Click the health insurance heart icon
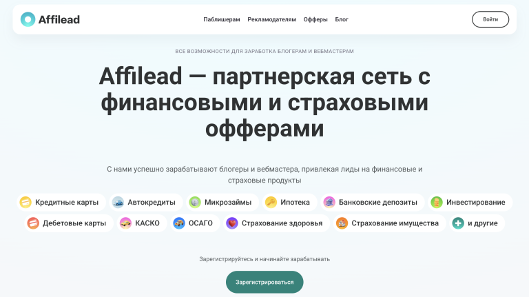 (232, 223)
